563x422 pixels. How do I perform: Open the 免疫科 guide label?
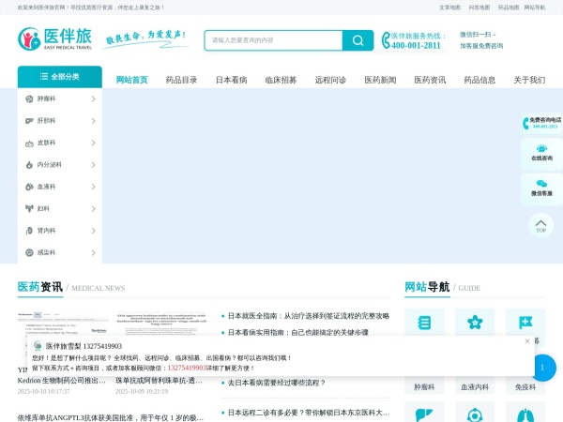tap(525, 386)
